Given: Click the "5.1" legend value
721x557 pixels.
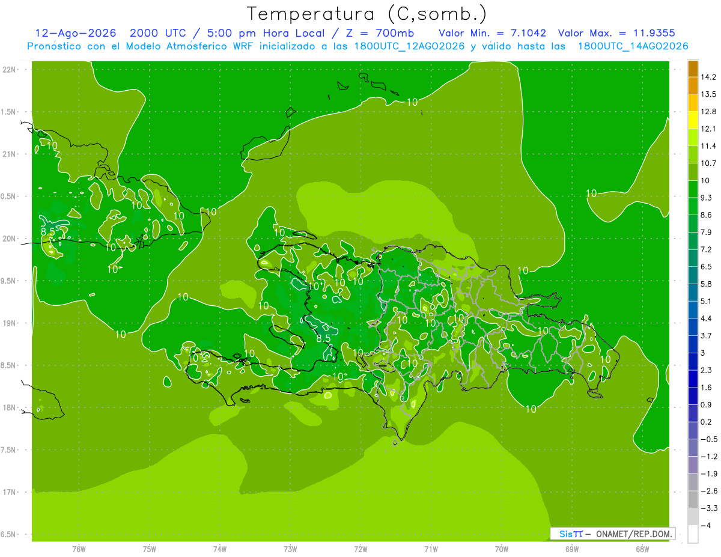Looking at the screenshot, I should pyautogui.click(x=707, y=301).
